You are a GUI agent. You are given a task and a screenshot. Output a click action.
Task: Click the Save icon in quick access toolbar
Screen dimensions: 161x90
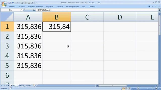tap(10, 2)
